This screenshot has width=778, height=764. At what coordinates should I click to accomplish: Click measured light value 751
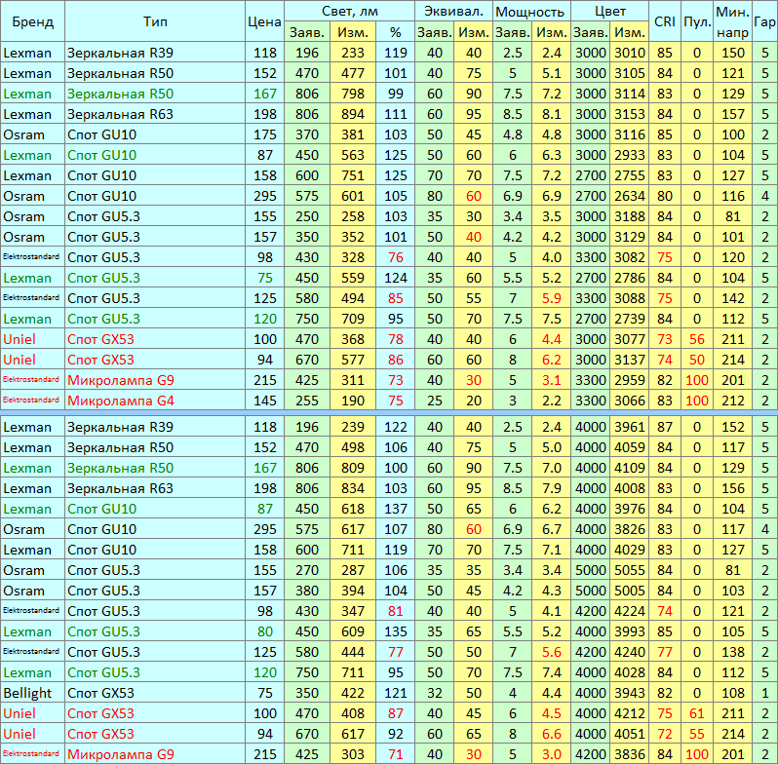[353, 175]
